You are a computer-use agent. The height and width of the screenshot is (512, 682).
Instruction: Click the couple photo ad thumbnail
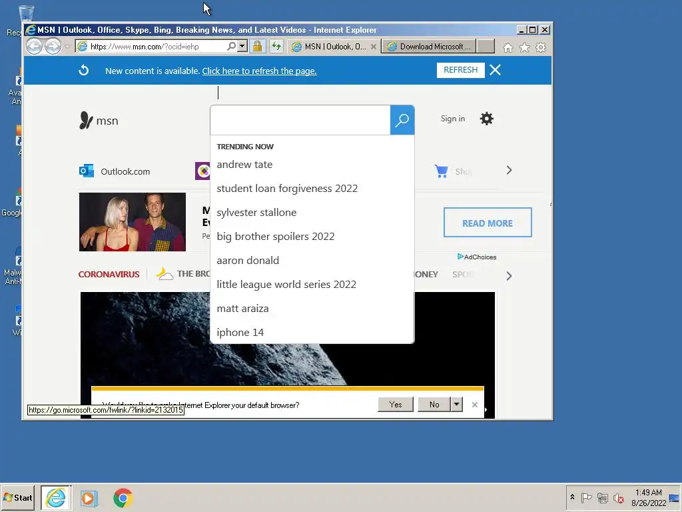(x=133, y=222)
